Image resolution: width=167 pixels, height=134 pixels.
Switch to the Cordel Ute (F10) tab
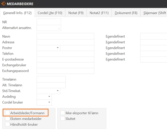pos(50,13)
